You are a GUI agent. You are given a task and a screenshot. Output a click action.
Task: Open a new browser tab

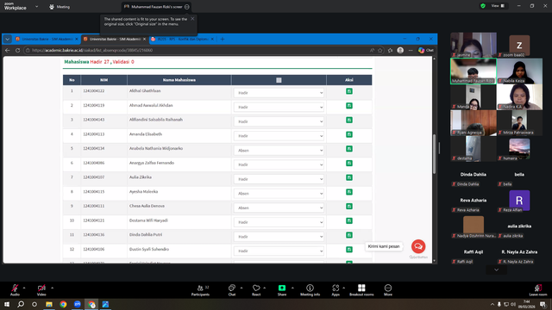click(x=223, y=39)
